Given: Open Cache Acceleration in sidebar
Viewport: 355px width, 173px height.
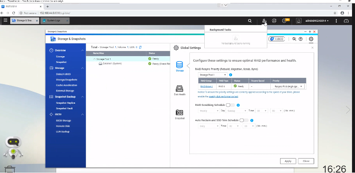Looking at the screenshot, I should click(x=66, y=85).
